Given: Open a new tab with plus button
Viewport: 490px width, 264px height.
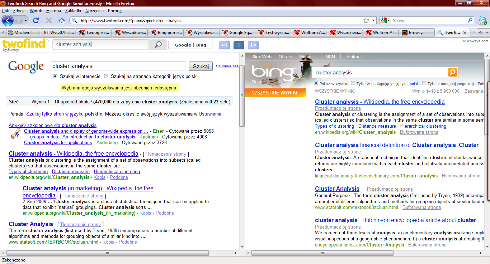Looking at the screenshot, I should coord(480,32).
